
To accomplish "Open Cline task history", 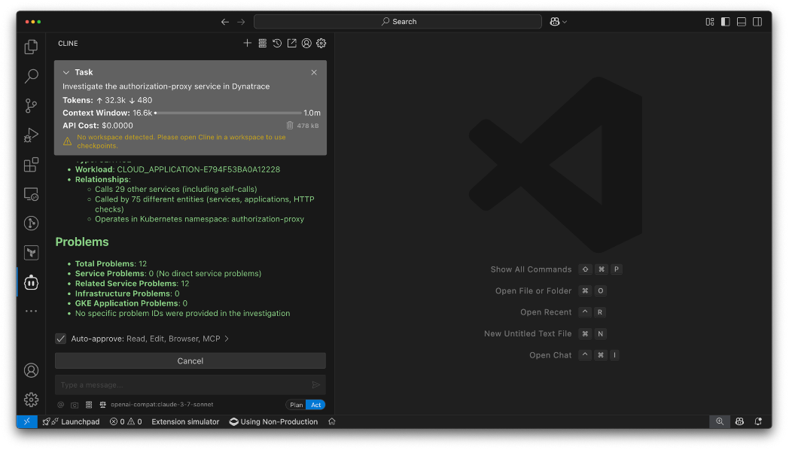I will coord(277,44).
